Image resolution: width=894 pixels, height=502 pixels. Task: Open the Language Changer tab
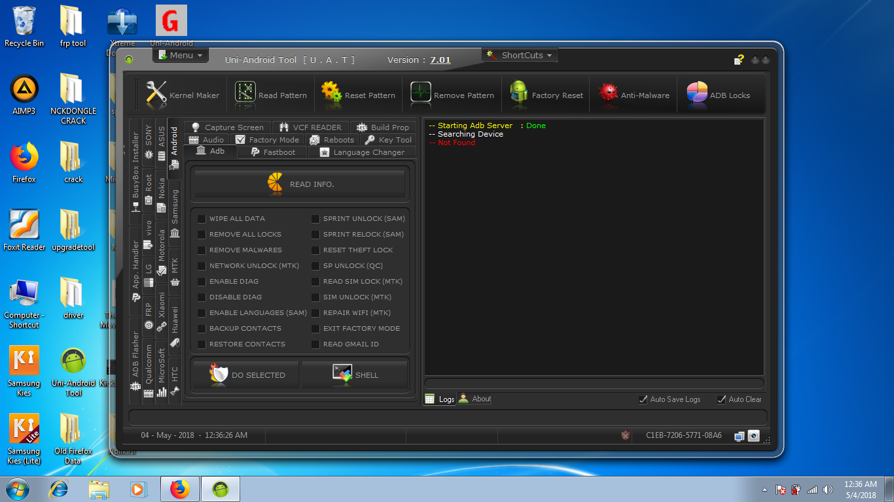pos(362,152)
